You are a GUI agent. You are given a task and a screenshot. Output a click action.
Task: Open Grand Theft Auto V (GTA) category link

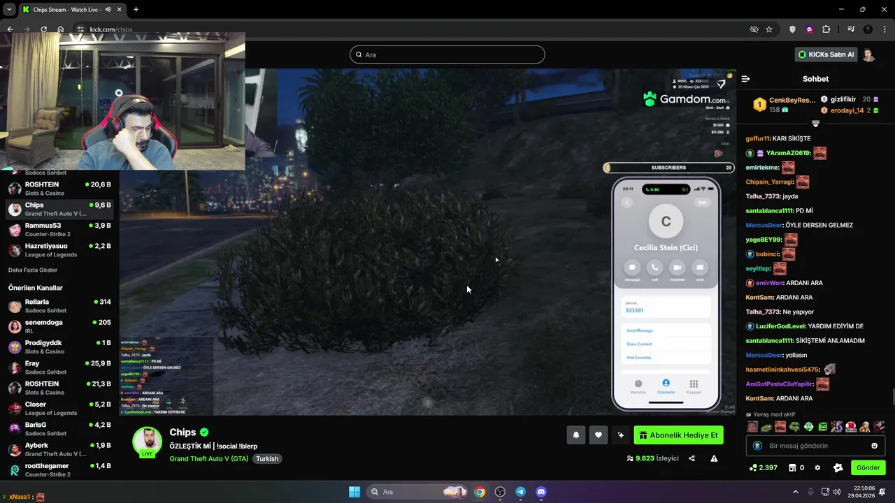point(208,459)
